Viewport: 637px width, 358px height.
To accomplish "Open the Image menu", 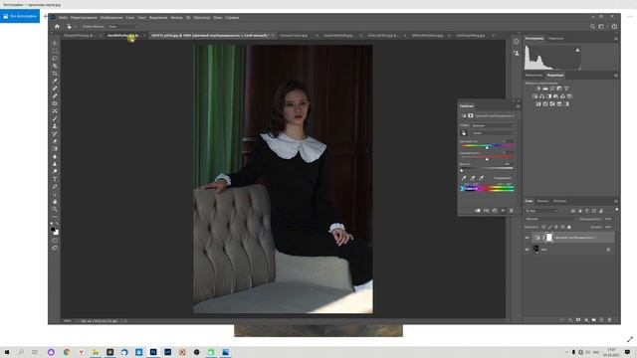I will coord(110,18).
